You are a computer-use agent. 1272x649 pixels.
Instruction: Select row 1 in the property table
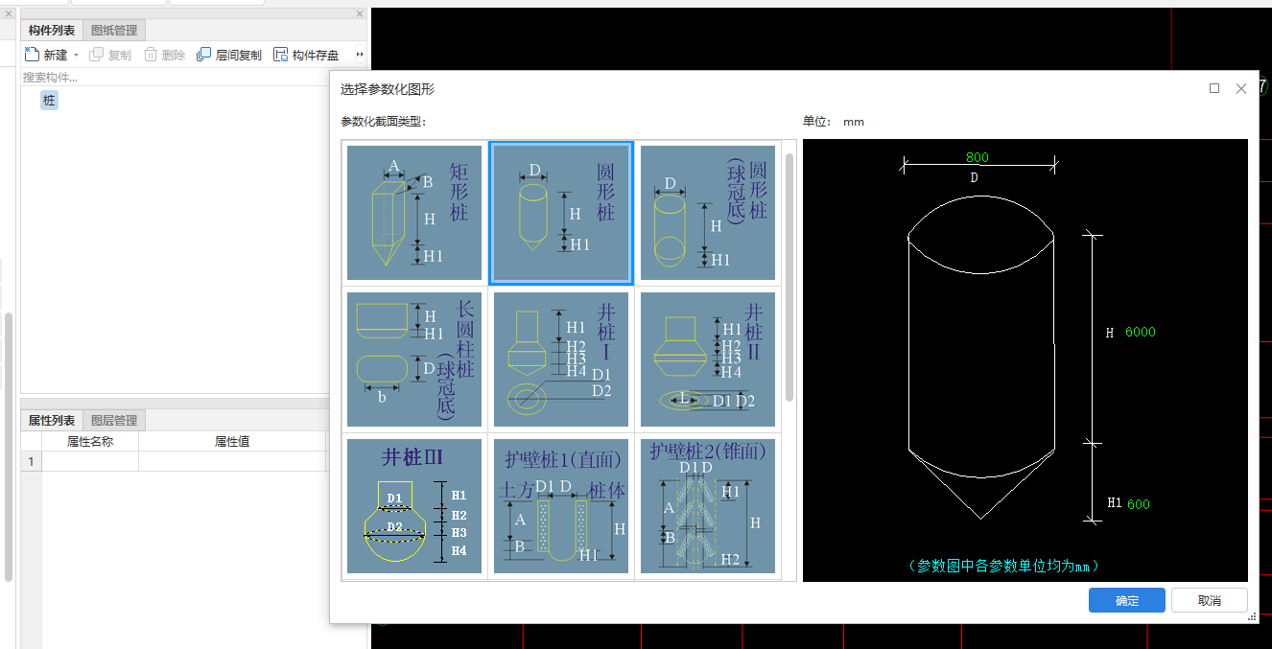tap(31, 462)
